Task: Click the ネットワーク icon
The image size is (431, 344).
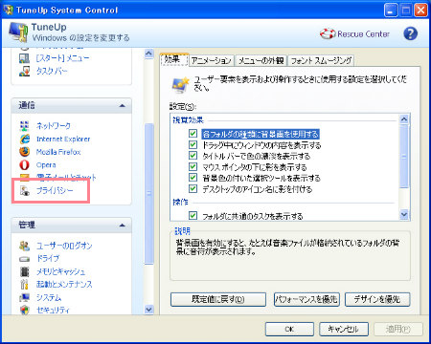Action: click(x=24, y=126)
